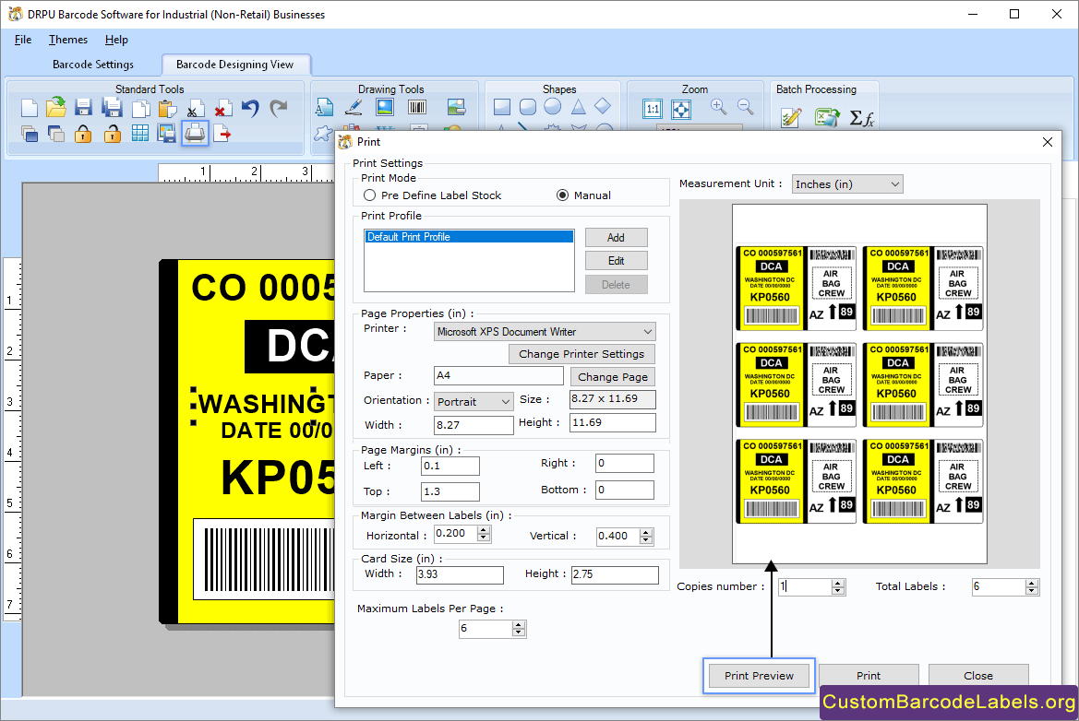
Task: Open the Orientation dropdown
Action: [474, 401]
